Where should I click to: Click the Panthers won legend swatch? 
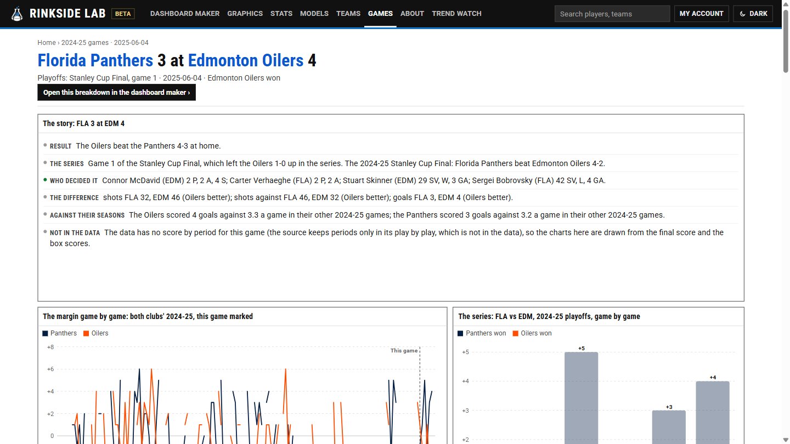point(461,333)
